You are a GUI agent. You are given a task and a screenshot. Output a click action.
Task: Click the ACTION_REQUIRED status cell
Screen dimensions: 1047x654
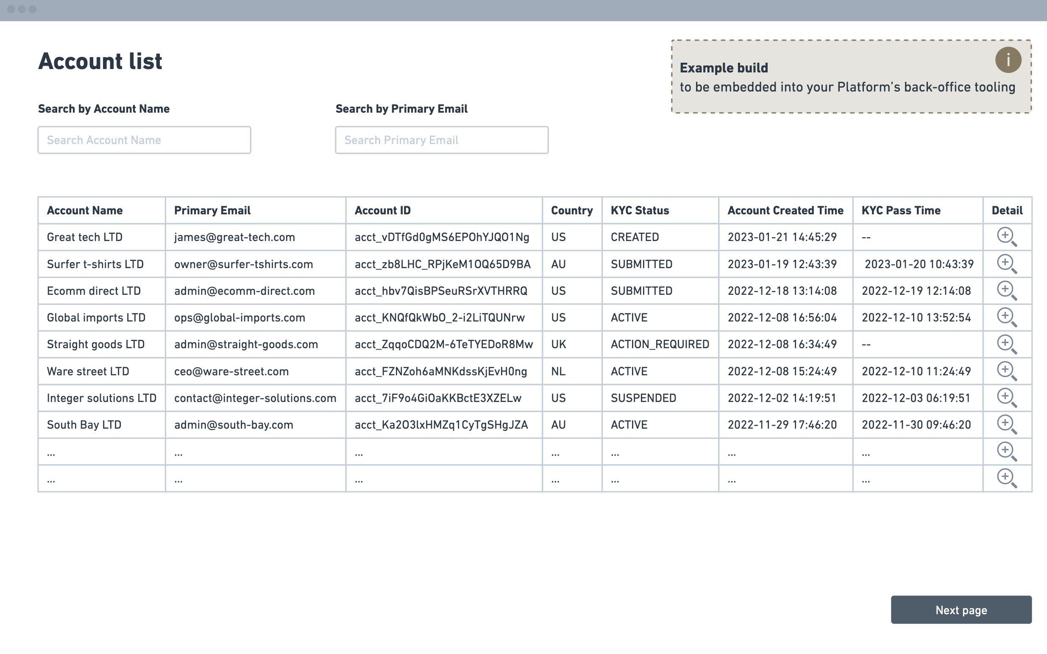point(660,344)
